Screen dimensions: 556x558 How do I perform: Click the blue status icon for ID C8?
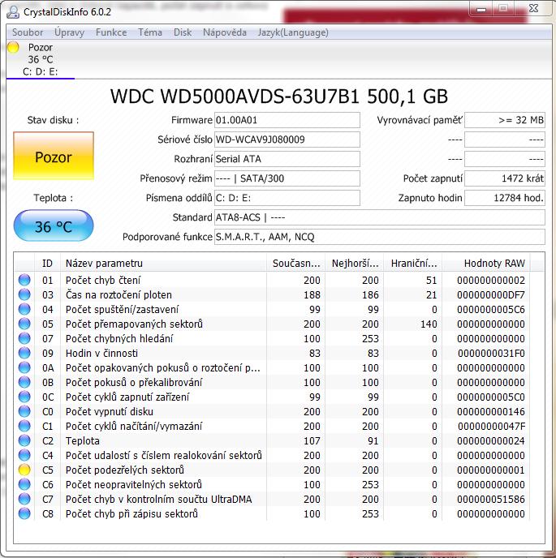pos(24,513)
